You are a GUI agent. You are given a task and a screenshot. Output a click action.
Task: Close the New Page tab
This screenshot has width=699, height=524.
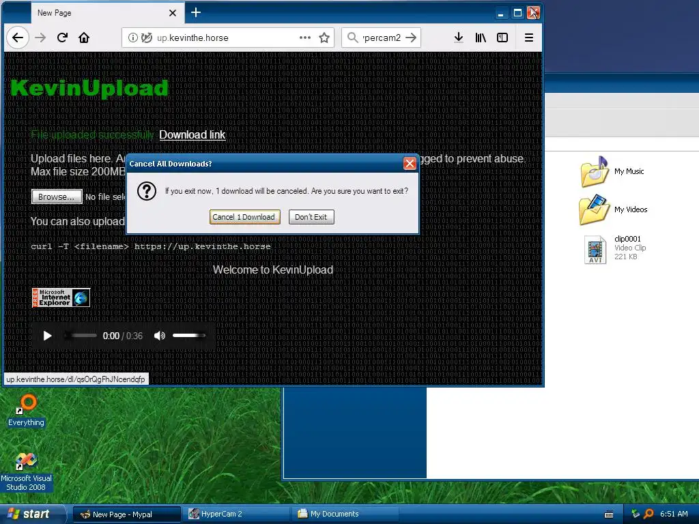point(173,13)
